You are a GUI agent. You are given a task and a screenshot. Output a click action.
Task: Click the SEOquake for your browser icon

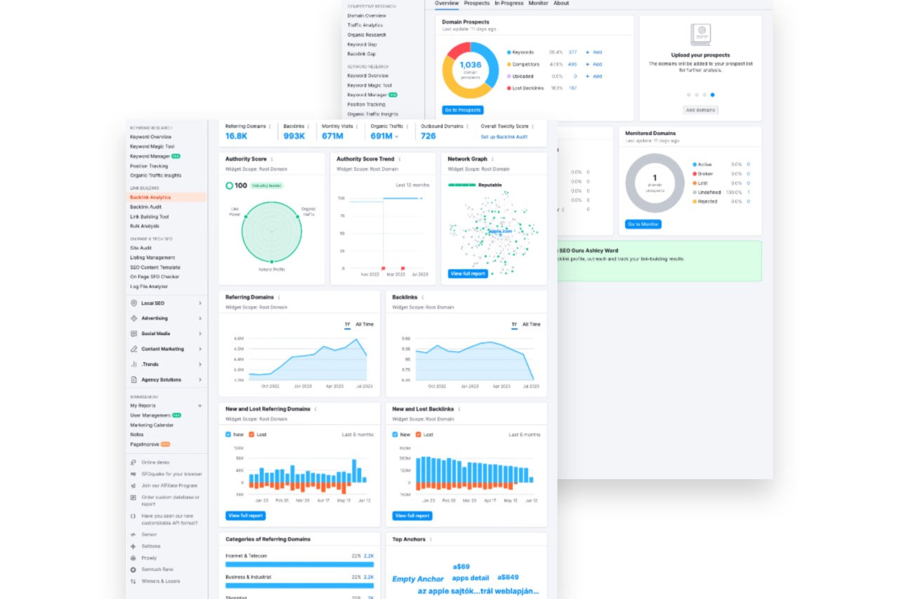point(133,474)
